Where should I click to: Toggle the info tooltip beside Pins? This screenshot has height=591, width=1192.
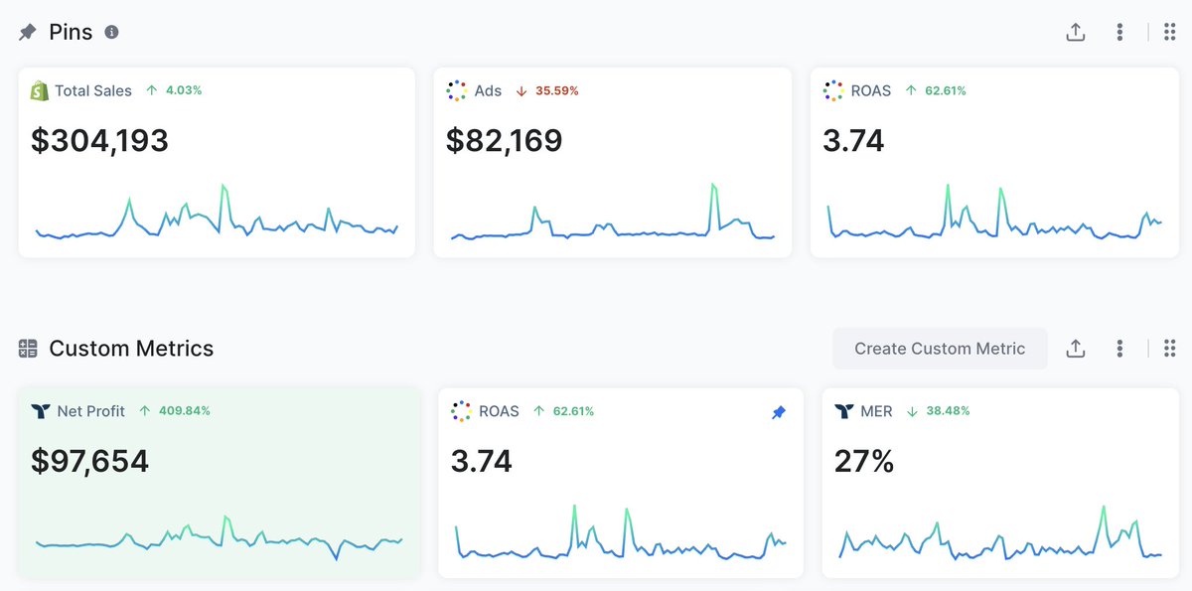point(112,32)
